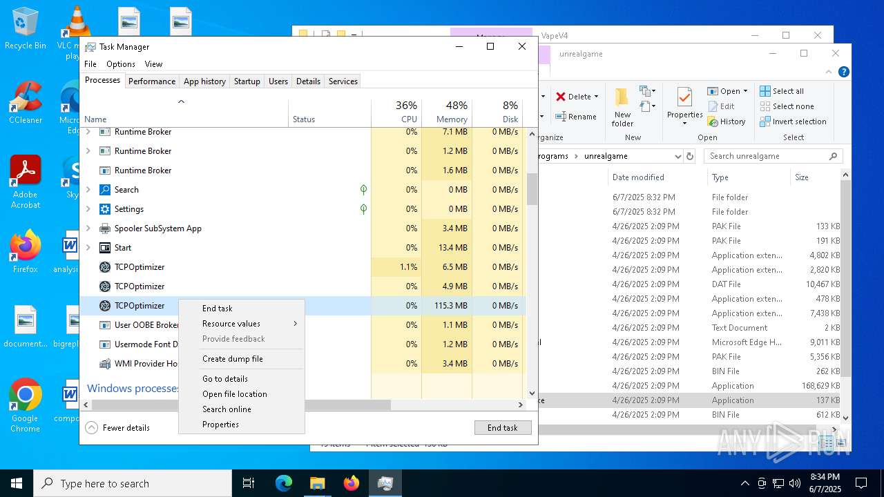Click Select all in Explorer ribbon
Screen dimensions: 884x497
[x=782, y=91]
